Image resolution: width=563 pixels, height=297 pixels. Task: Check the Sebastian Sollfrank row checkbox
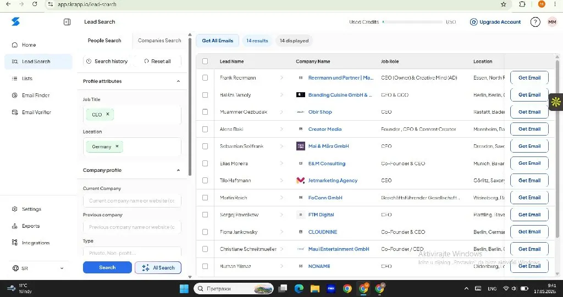point(205,146)
